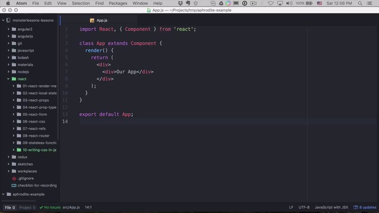Change the UTF-8 encoding selector

[x=304, y=208]
